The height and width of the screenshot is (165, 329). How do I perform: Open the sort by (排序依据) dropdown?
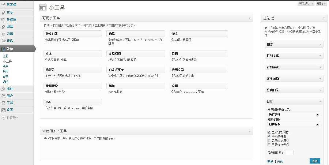pos(292,124)
